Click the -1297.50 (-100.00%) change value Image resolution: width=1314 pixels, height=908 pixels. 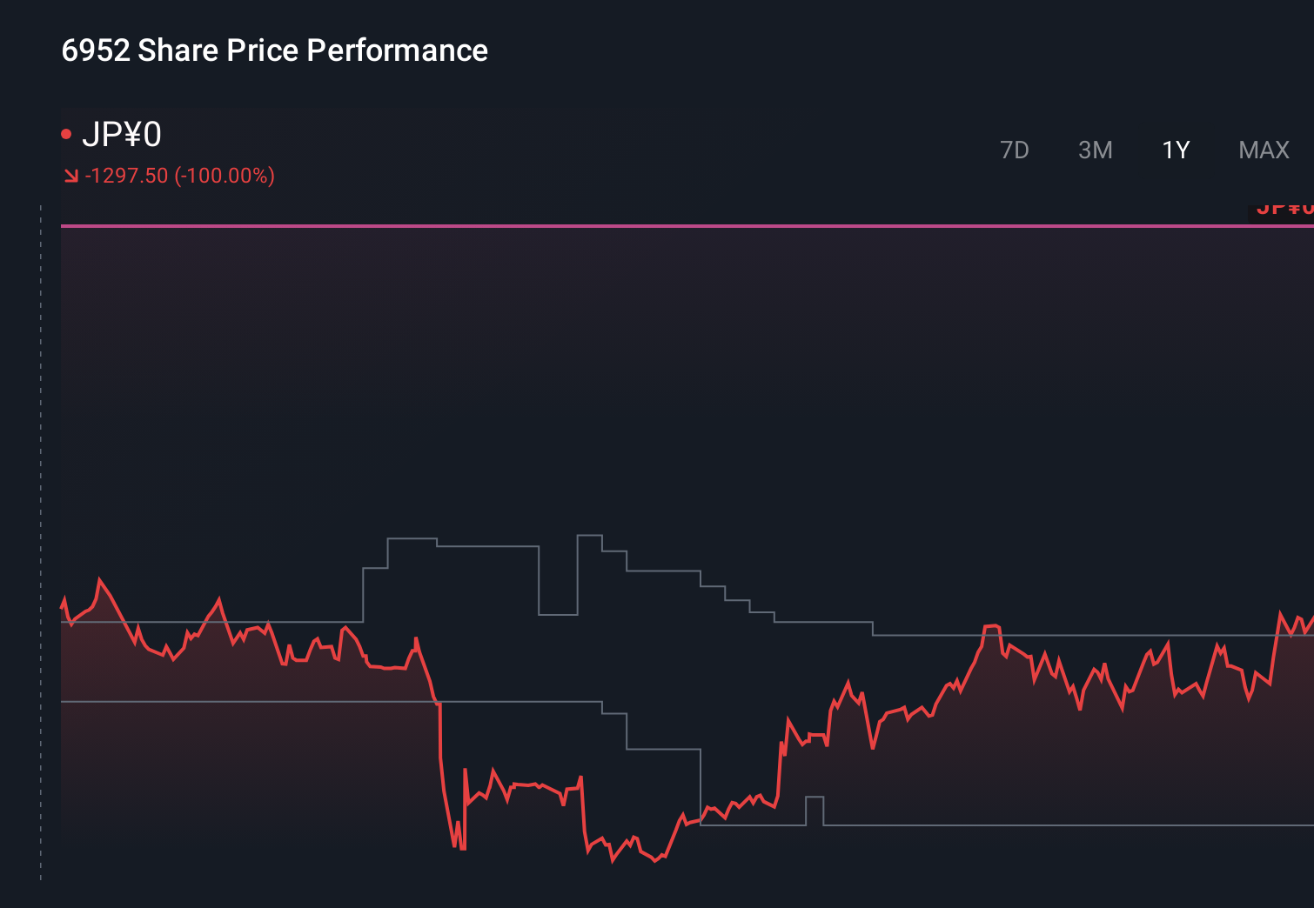178,176
